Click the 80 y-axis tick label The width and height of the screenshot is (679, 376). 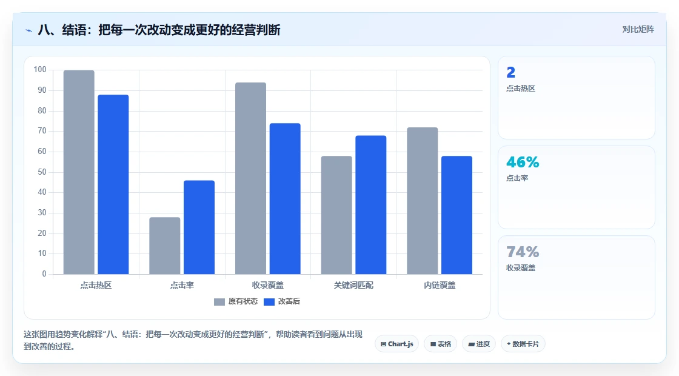(x=42, y=110)
